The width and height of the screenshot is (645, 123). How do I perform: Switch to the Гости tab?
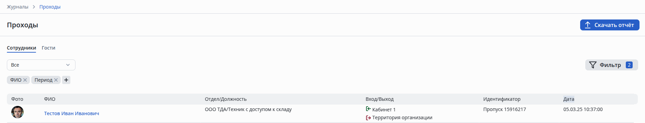click(48, 48)
